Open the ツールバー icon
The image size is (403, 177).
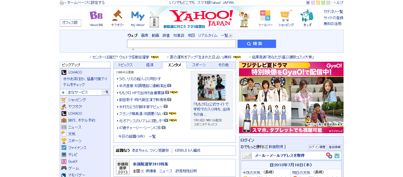(265, 16)
